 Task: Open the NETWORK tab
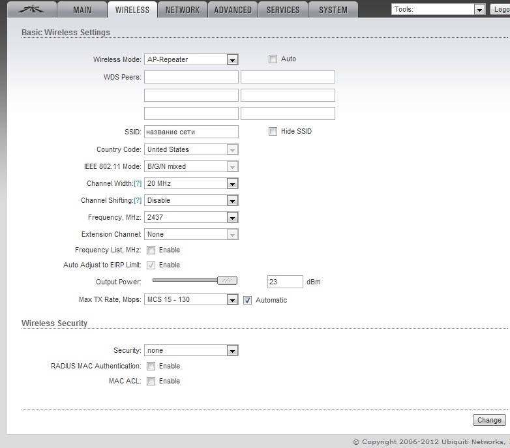pyautogui.click(x=183, y=10)
